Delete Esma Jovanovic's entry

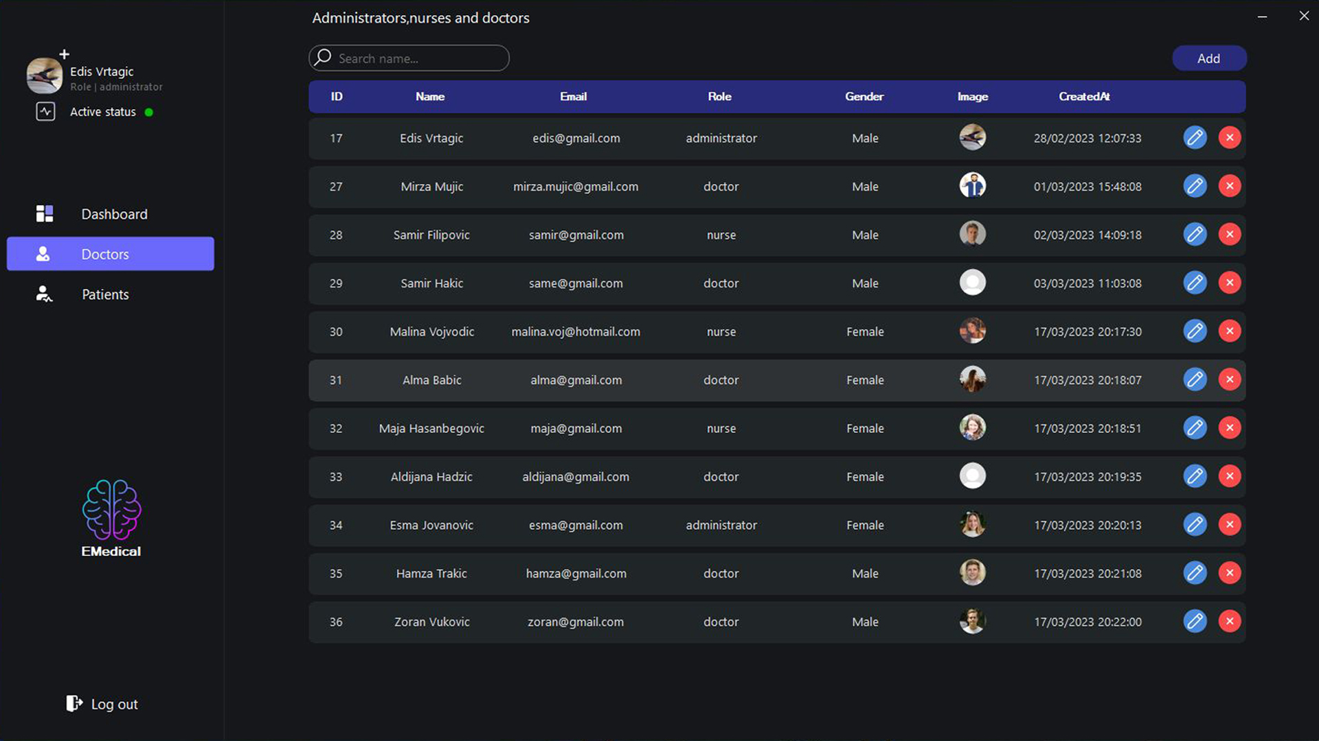1229,525
